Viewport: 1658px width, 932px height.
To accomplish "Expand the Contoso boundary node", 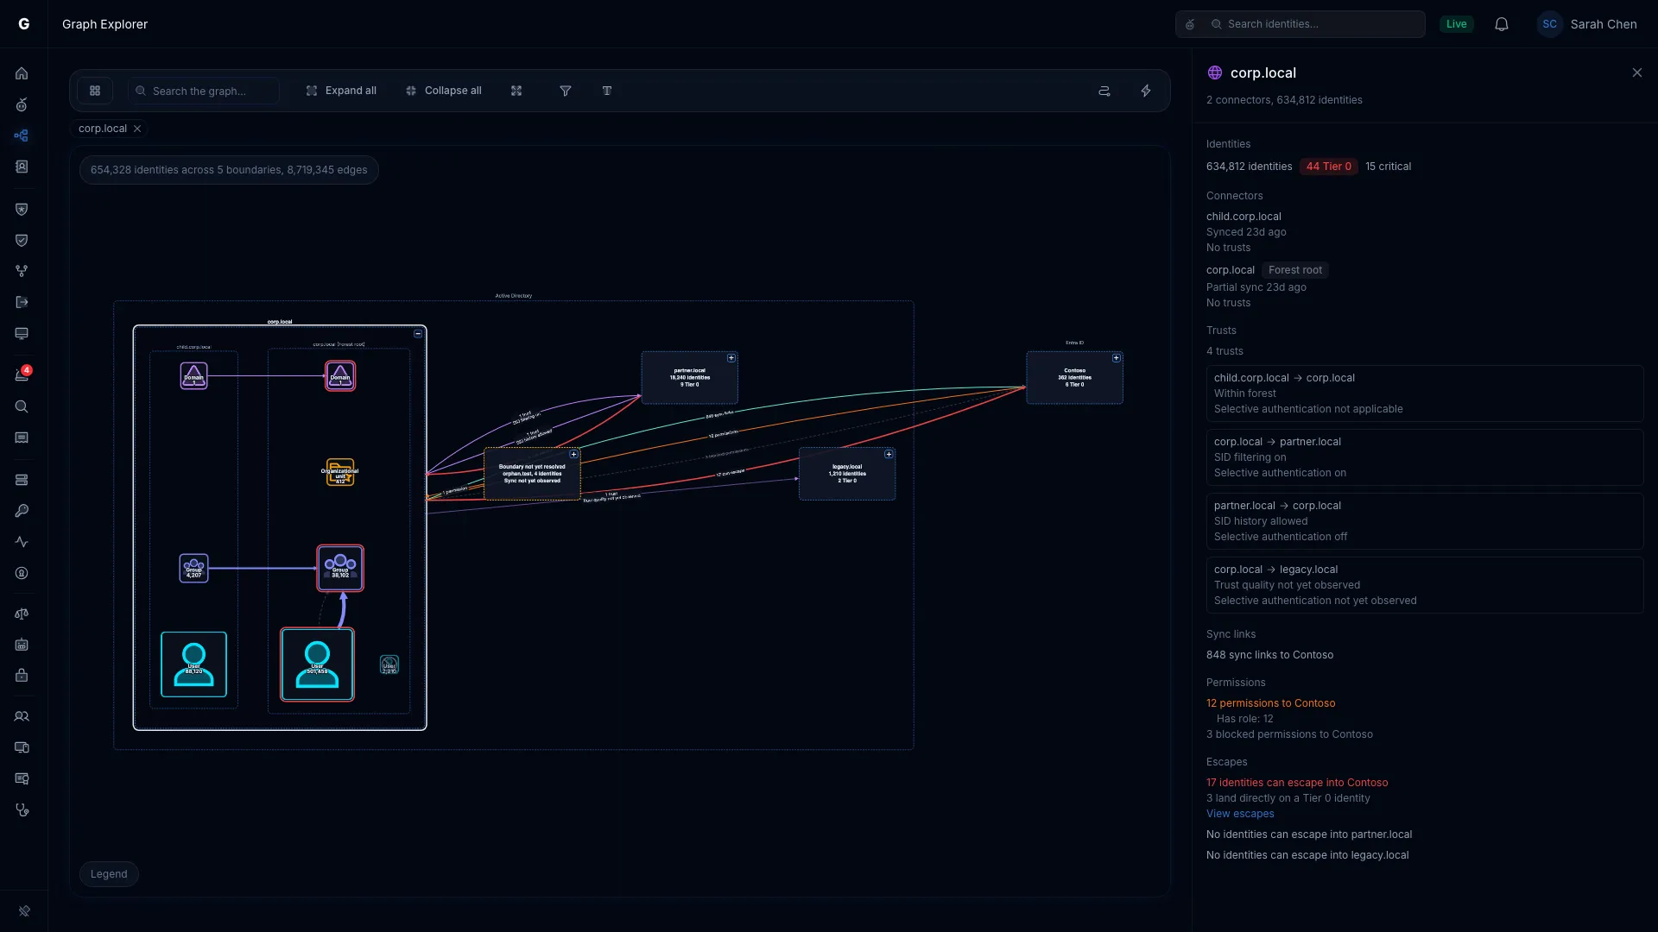I will coord(1117,357).
